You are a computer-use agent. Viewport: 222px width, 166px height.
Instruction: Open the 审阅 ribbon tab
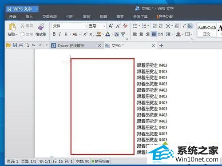pyautogui.click(x=87, y=16)
